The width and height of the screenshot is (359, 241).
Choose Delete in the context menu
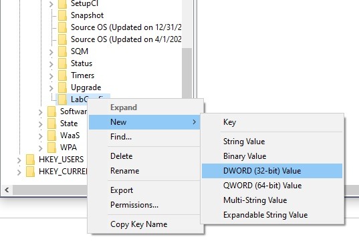pos(144,156)
